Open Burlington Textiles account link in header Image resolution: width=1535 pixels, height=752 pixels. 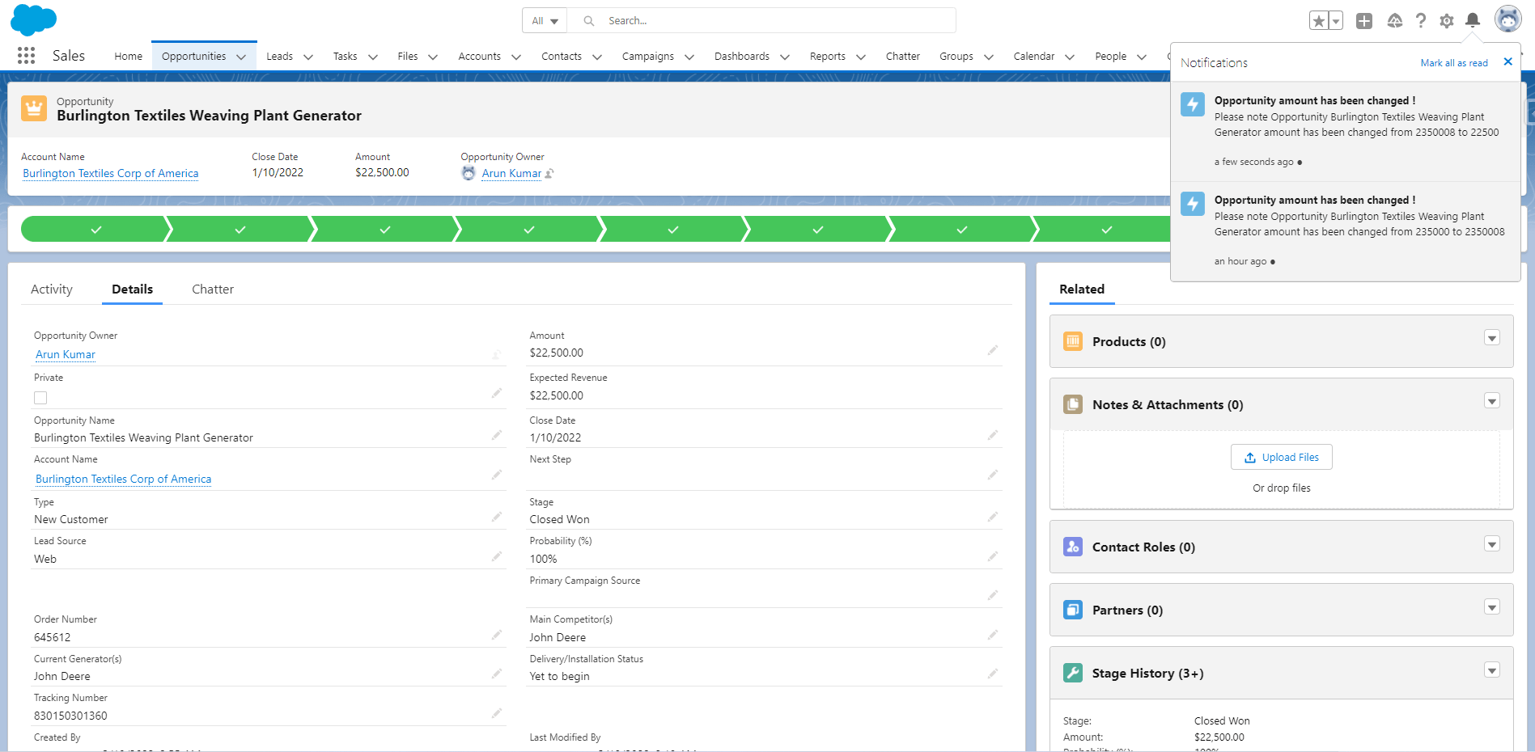point(111,174)
